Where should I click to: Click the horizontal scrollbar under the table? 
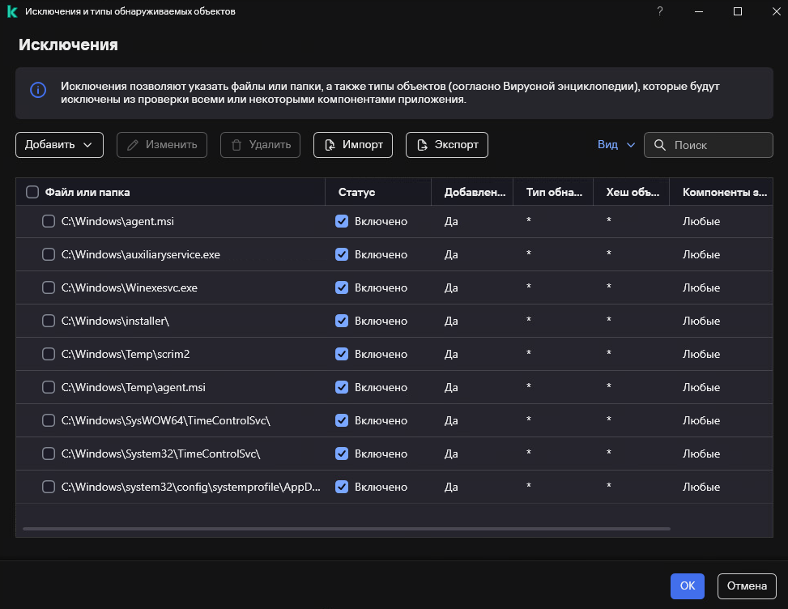[x=347, y=528]
